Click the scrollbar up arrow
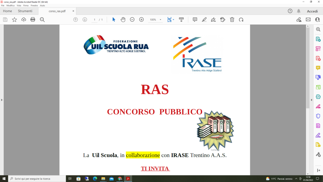The image size is (323, 182). (308, 26)
